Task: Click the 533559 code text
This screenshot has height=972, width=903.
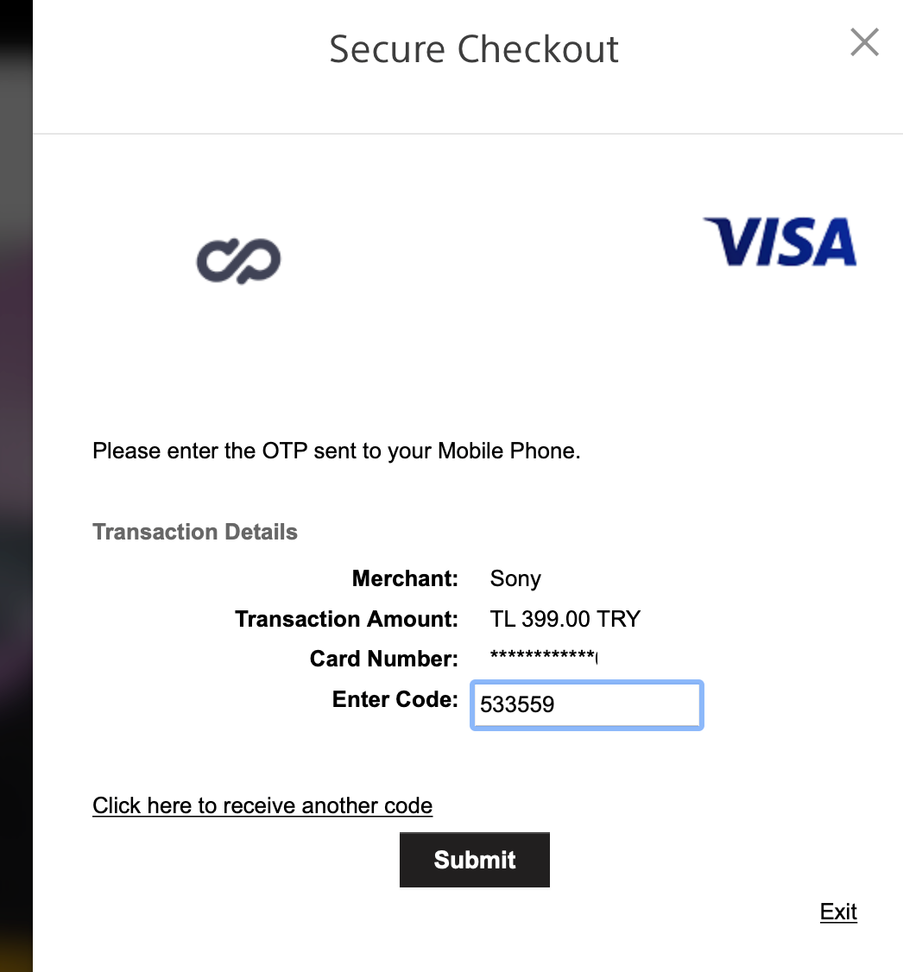Action: [517, 704]
